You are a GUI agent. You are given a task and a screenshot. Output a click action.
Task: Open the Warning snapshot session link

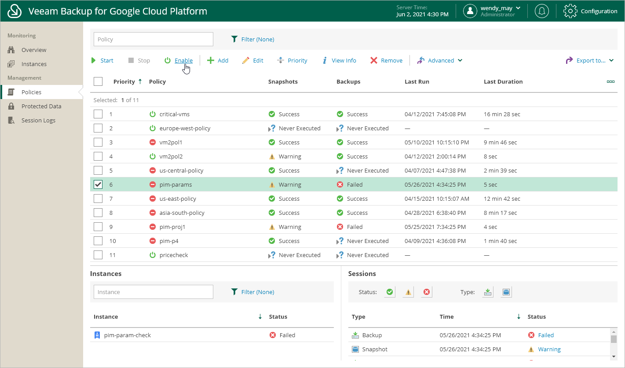pyautogui.click(x=549, y=349)
